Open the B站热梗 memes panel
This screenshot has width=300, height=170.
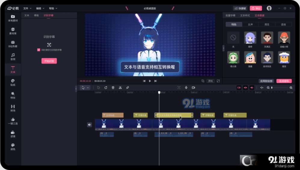(13, 44)
